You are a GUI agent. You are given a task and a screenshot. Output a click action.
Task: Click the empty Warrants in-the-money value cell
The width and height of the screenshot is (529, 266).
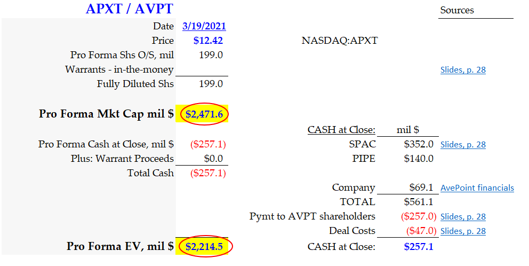click(202, 69)
